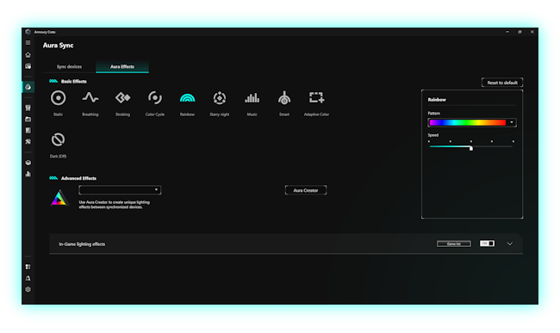Select the Static lighting effect
The width and height of the screenshot is (560, 333).
[59, 98]
